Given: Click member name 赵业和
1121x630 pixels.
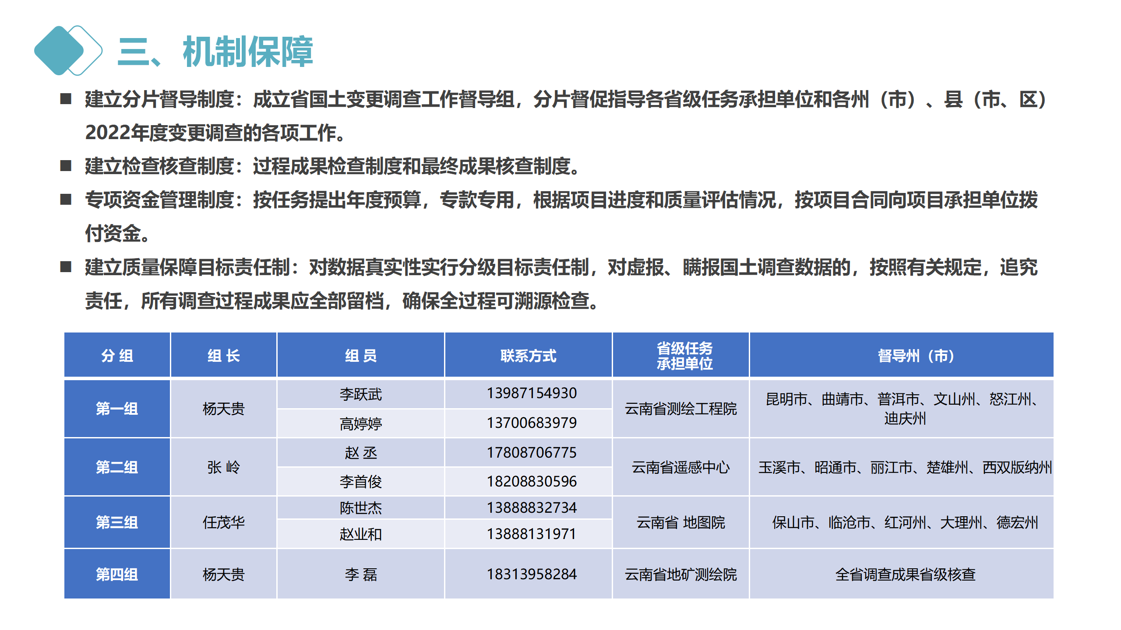Looking at the screenshot, I should click(x=361, y=534).
